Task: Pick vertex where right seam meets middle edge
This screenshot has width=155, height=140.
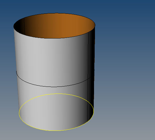Action: coord(88,79)
